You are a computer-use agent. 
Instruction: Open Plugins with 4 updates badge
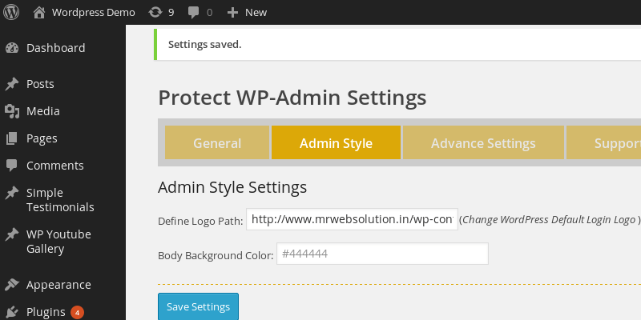coord(46,312)
